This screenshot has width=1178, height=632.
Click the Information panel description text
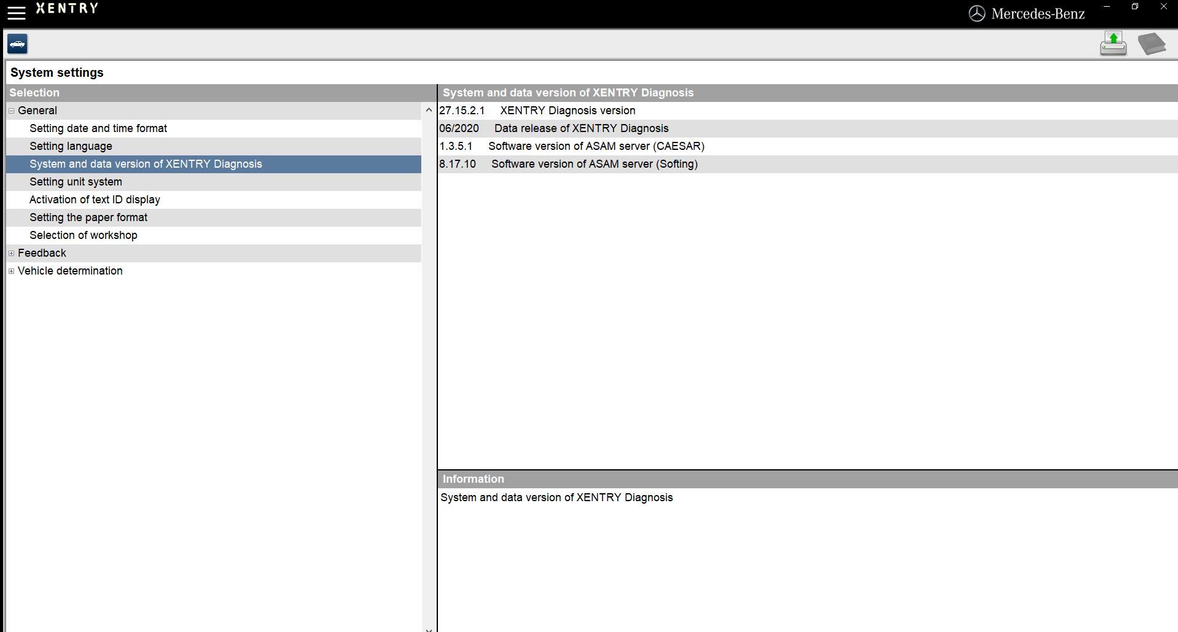pos(556,497)
